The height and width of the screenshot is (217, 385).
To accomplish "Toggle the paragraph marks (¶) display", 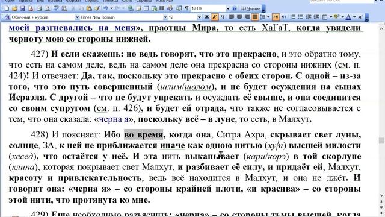I will (186, 8).
